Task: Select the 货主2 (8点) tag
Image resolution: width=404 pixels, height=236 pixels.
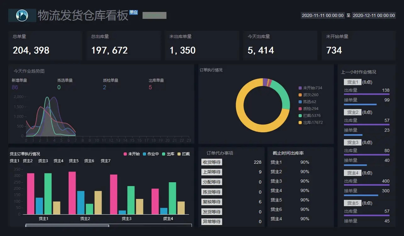Action: (352, 112)
